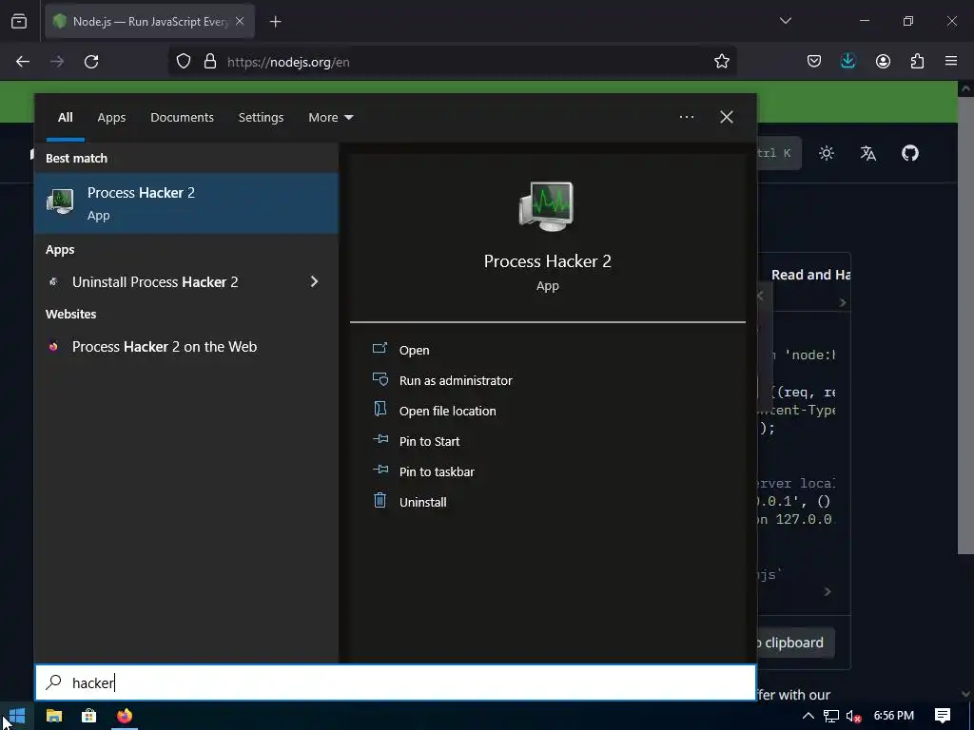The height and width of the screenshot is (730, 974).
Task: Click the taskbar clock showing 6:56 PM
Action: click(x=893, y=716)
